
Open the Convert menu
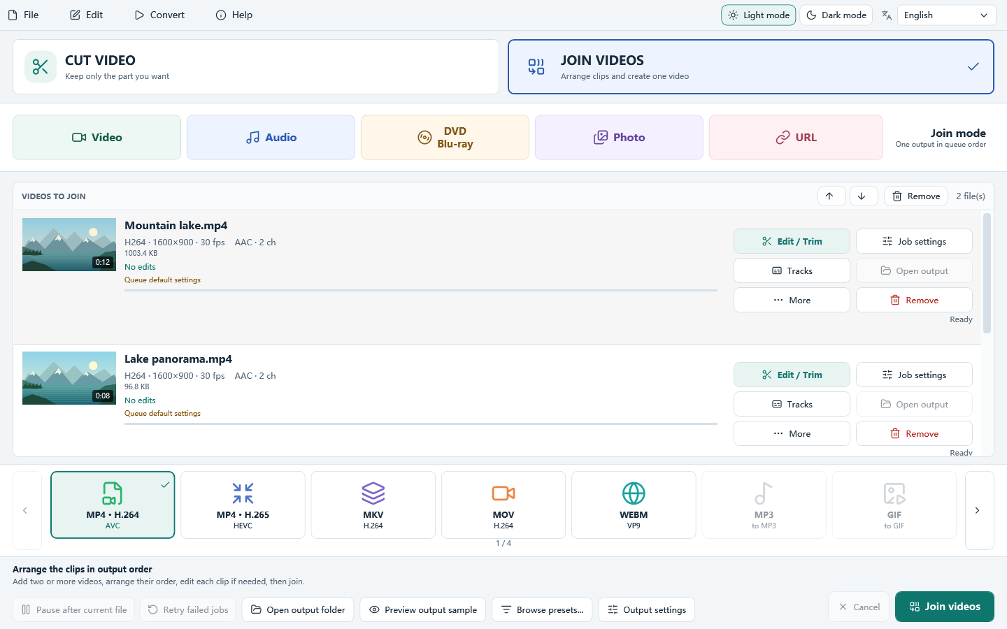pyautogui.click(x=159, y=15)
